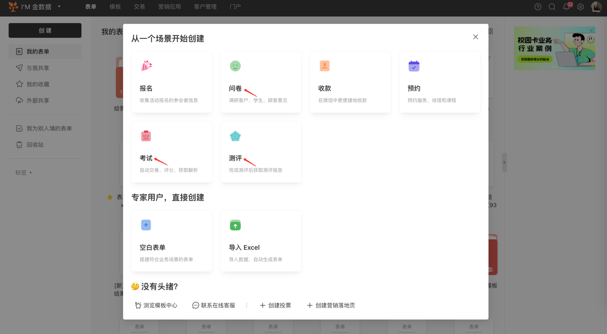Click the 自动交卷、评分，获取解析 description
The image size is (607, 334).
[x=169, y=170]
